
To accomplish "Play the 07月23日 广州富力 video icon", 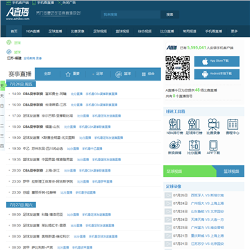I will [x=168, y=228].
